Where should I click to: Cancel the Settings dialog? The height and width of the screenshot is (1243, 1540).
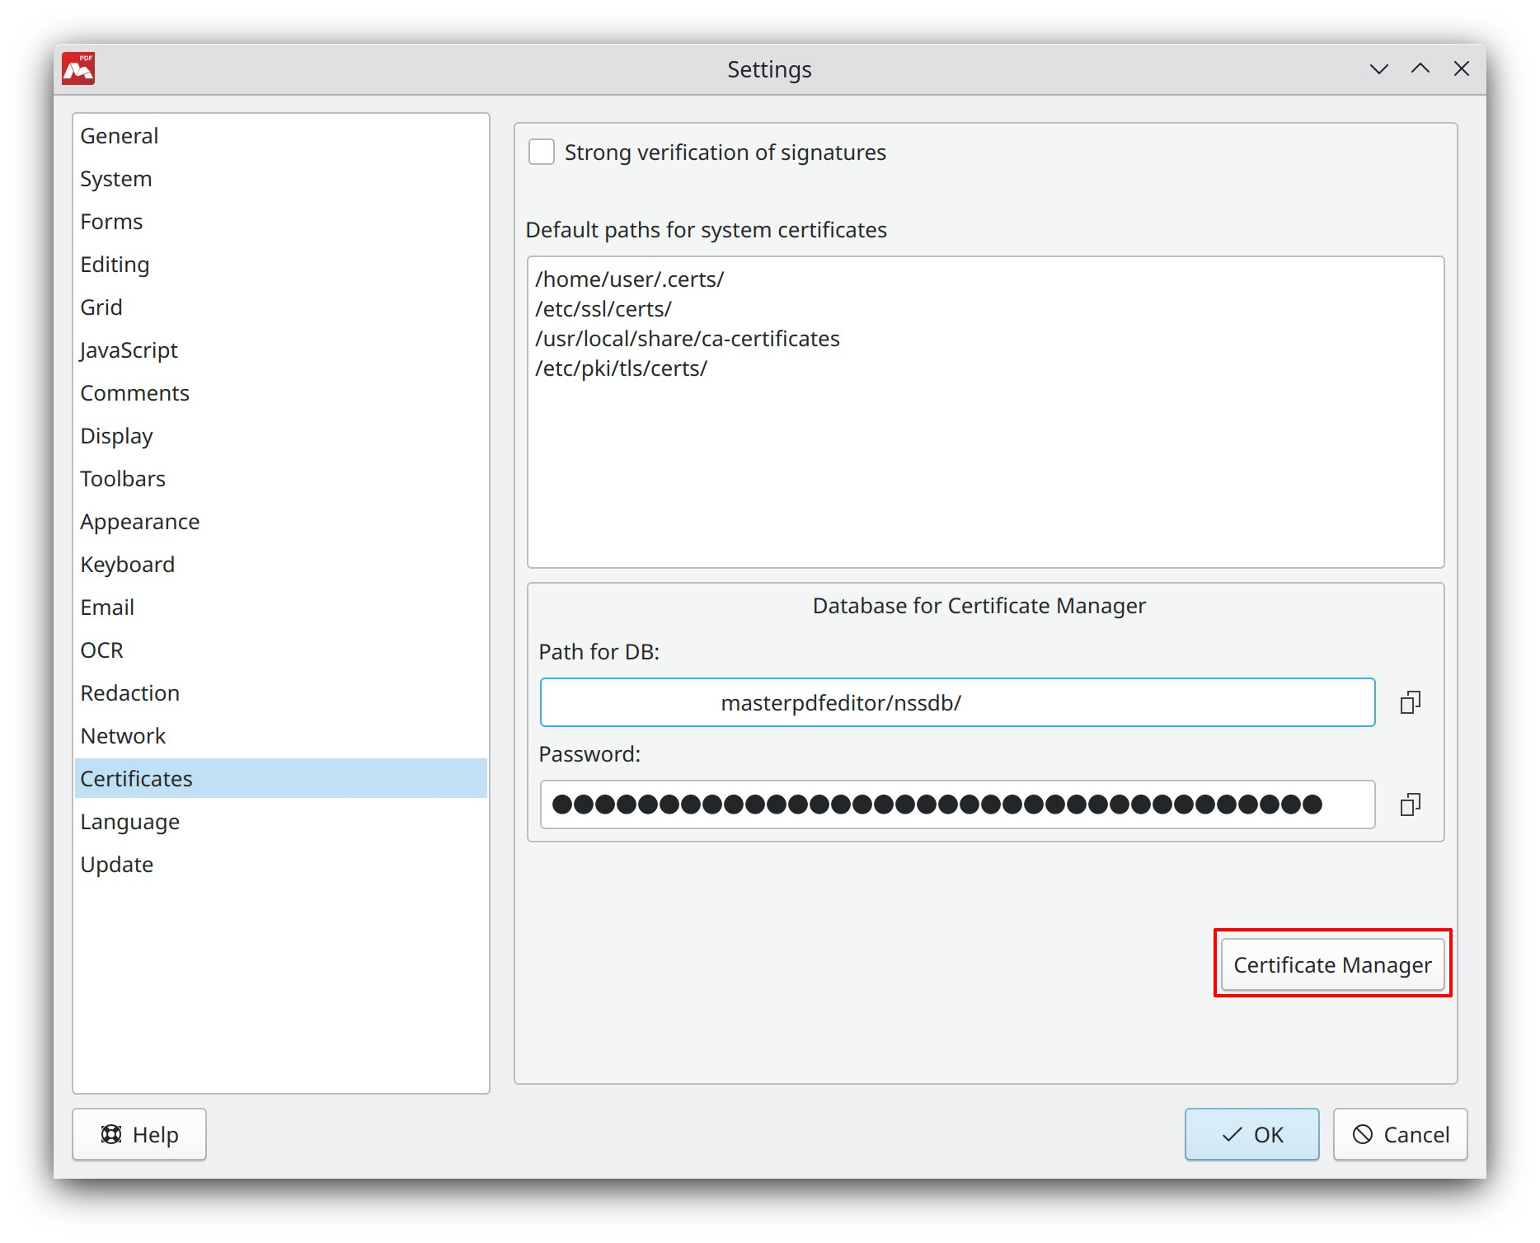click(1400, 1134)
